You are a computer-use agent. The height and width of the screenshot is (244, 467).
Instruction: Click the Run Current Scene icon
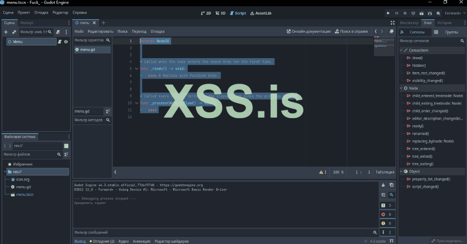(421, 14)
